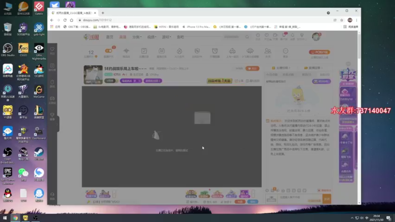The image size is (395, 222).
Task: Click the orange follow button beside room title
Action: [252, 69]
